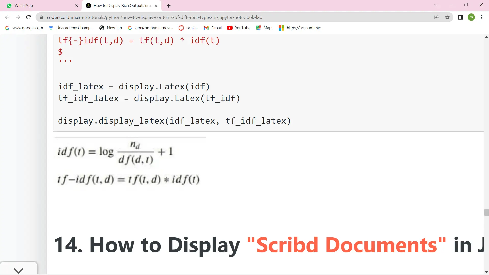
Task: Click the Chrome back navigation arrow
Action: (7, 17)
